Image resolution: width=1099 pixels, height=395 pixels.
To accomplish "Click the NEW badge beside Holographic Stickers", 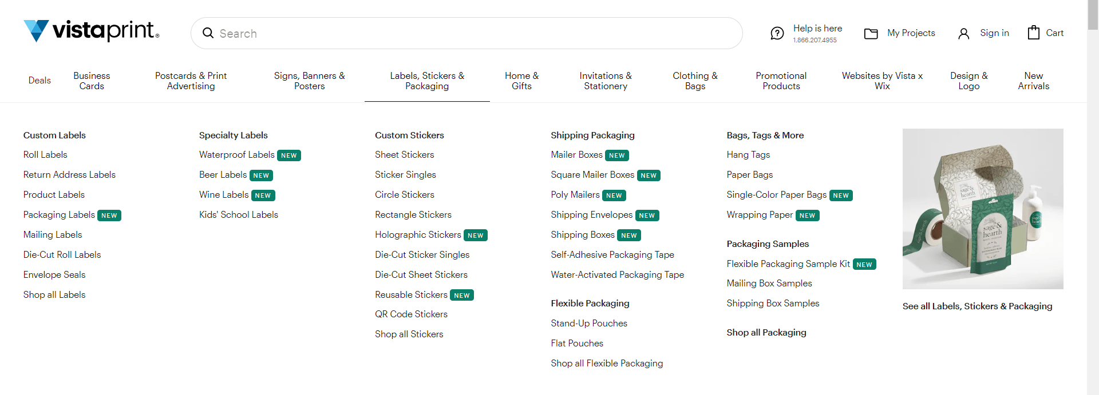I will click(475, 236).
